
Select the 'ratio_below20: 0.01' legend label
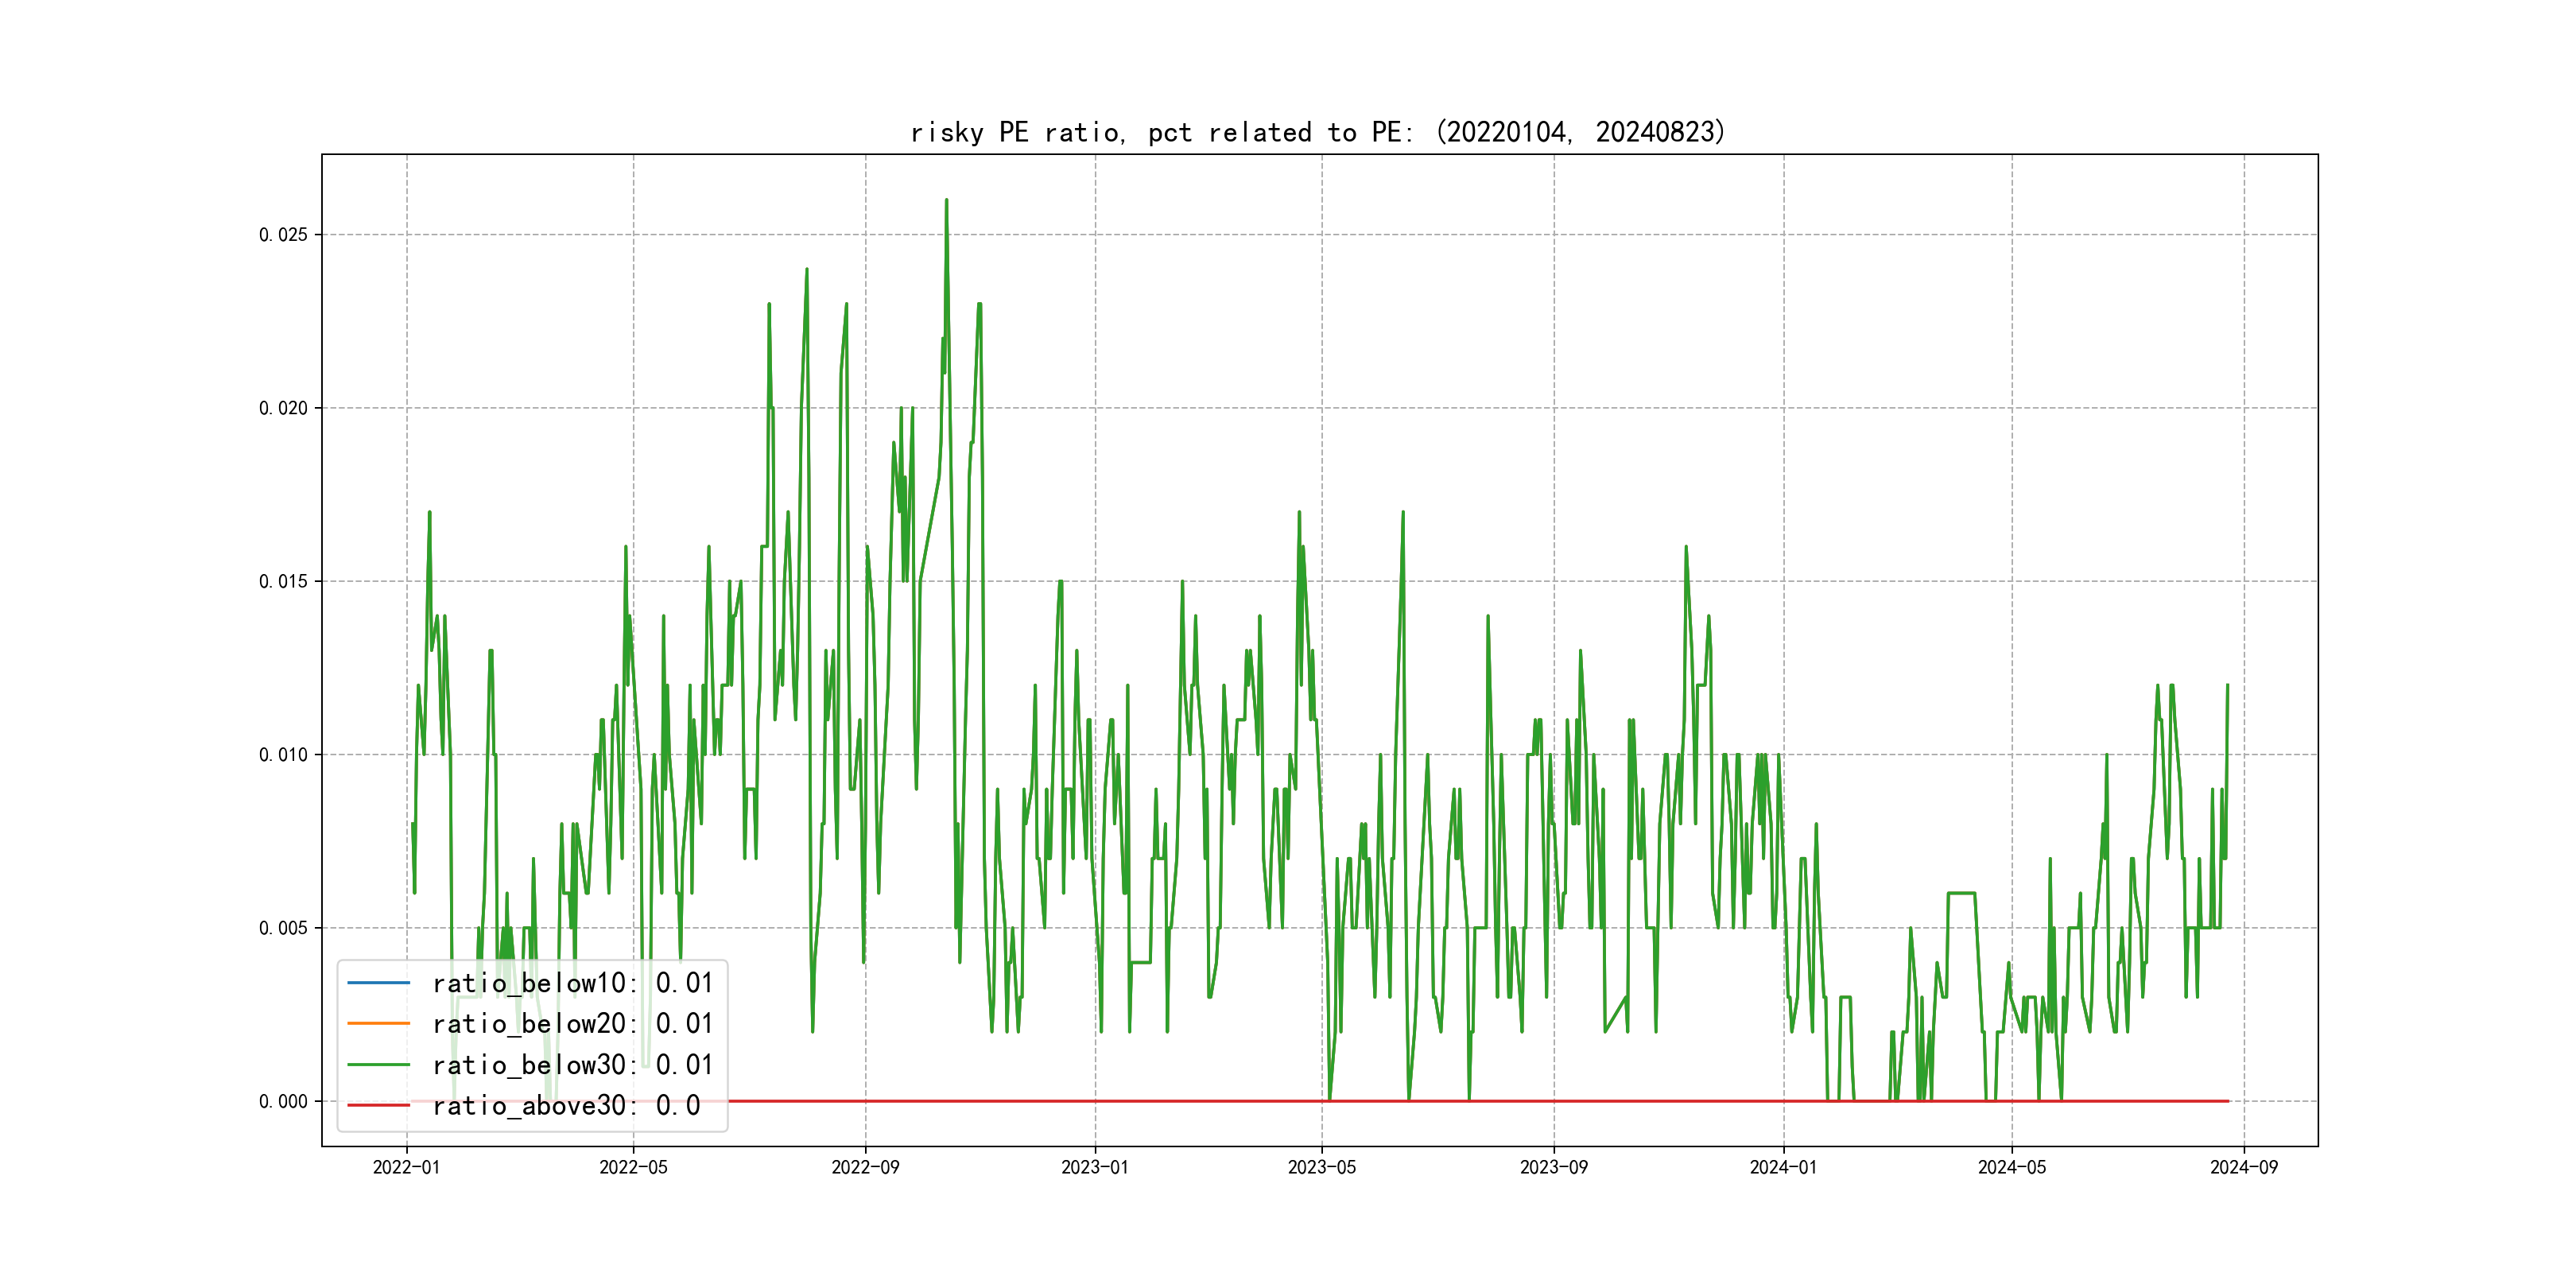pos(572,1023)
